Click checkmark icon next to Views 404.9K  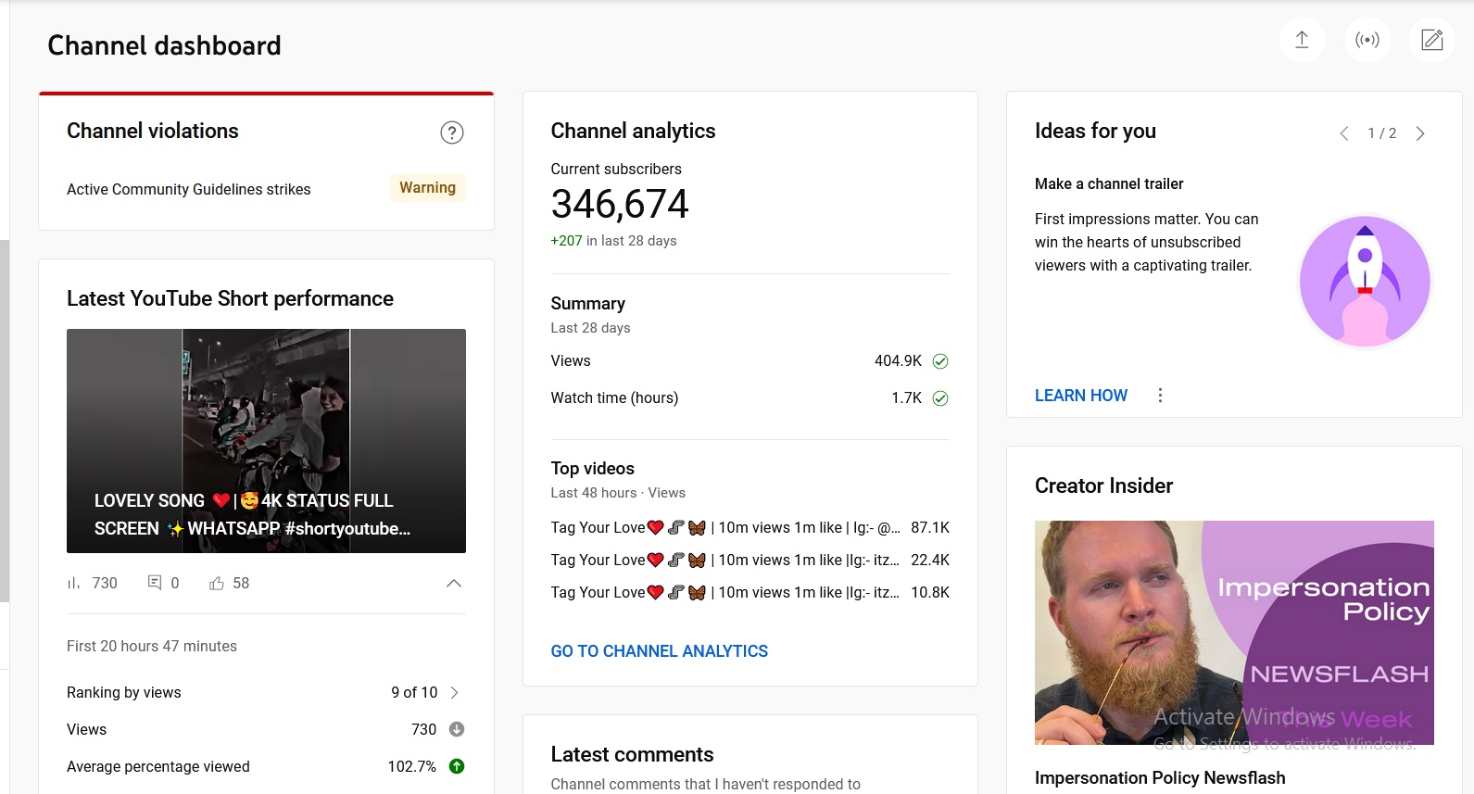coord(939,361)
